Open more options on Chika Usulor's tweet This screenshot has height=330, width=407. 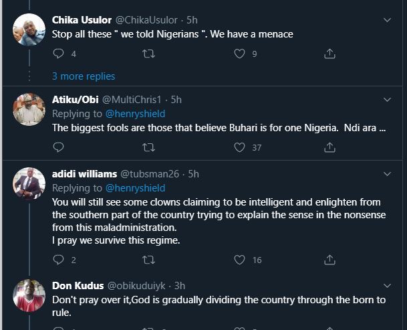pyautogui.click(x=388, y=20)
